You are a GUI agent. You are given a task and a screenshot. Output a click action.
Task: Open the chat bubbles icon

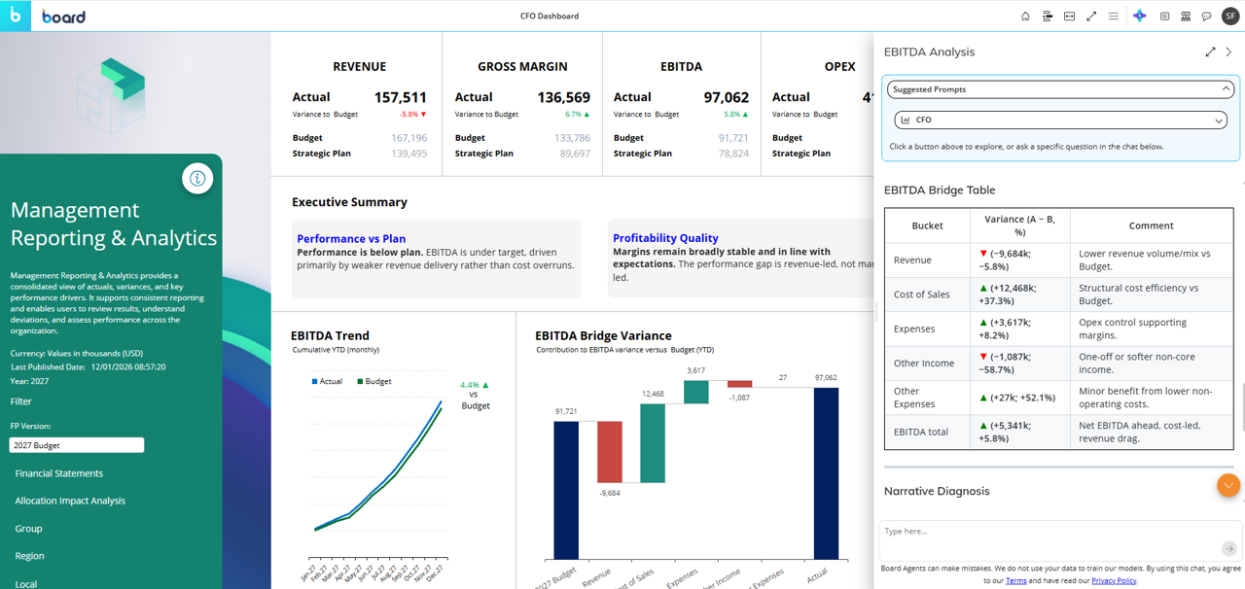pyautogui.click(x=1207, y=17)
